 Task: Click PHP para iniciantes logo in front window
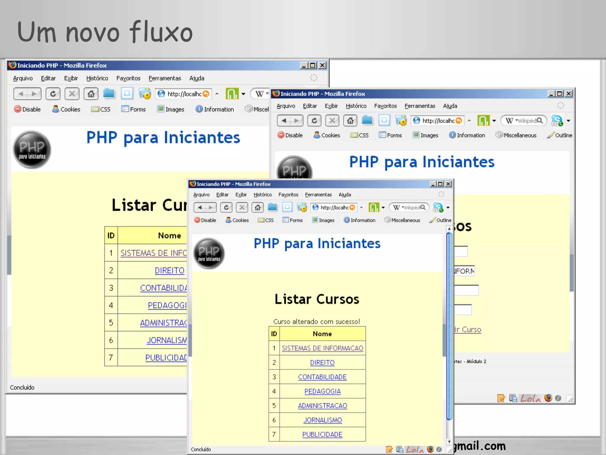209,254
